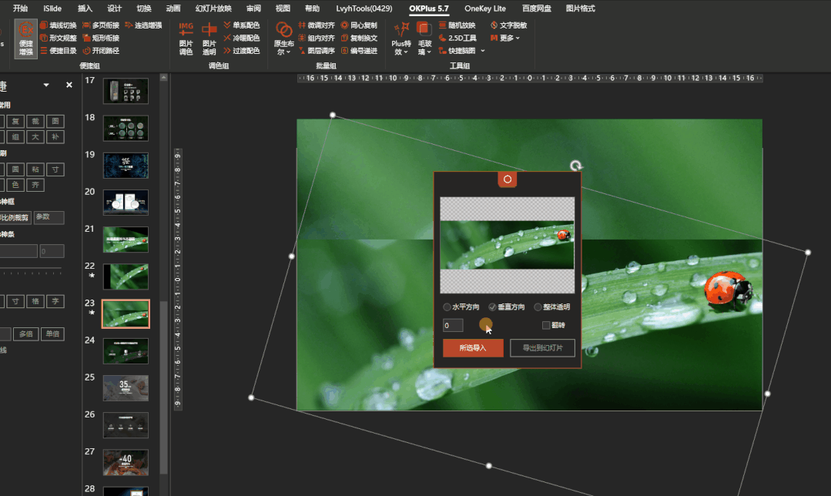Open the 2.5D工具 tool
The width and height of the screenshot is (831, 496).
458,38
